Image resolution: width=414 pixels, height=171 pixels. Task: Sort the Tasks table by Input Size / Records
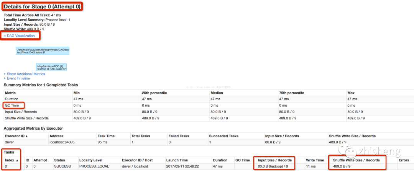coord(274,160)
